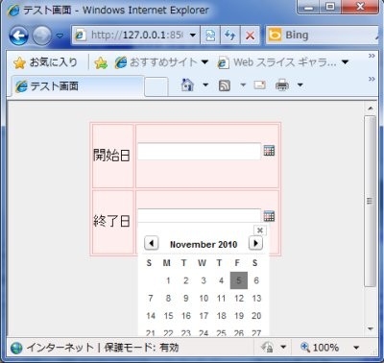Expand the security icon dropdown in status bar
384x363 pixels.
click(x=283, y=348)
